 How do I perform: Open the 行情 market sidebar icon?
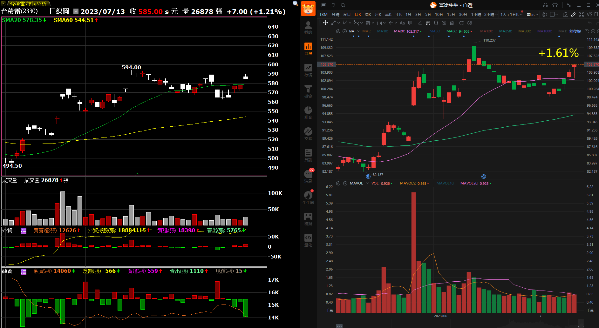(x=308, y=70)
